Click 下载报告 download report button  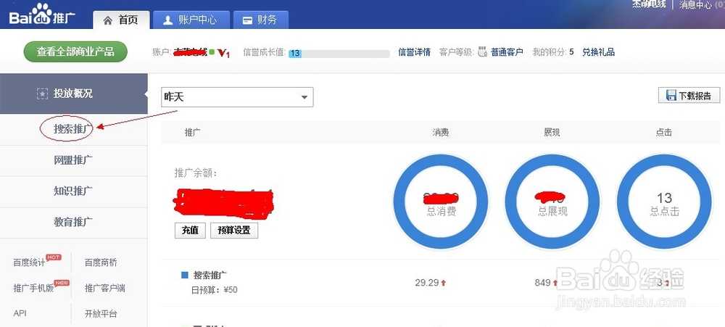tap(689, 96)
